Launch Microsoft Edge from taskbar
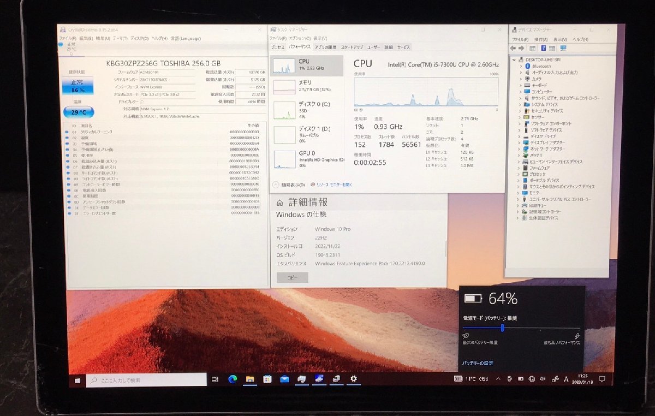The width and height of the screenshot is (655, 416). [x=232, y=379]
